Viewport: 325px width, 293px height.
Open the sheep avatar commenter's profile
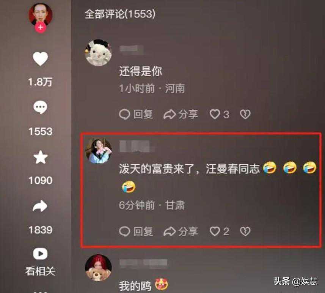[x=99, y=53]
